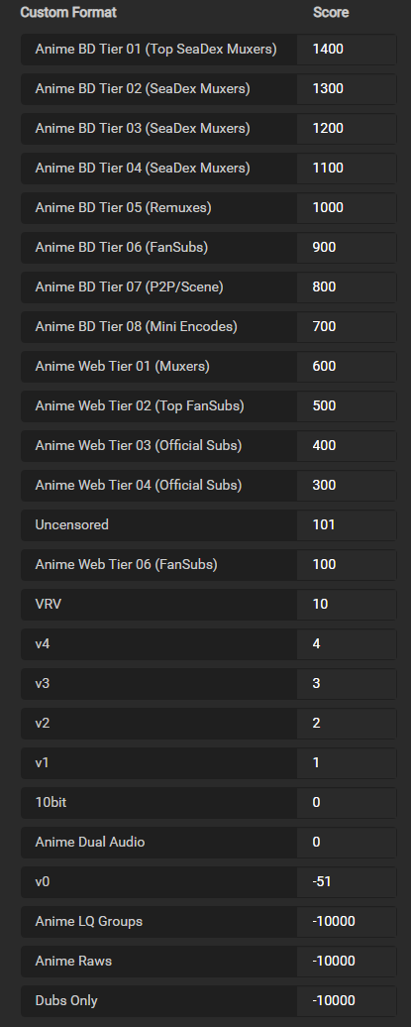
Task: Select the 10bit score field
Action: (347, 802)
